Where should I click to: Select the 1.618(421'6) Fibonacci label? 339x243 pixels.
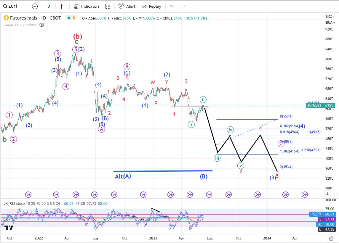pyautogui.click(x=311, y=150)
